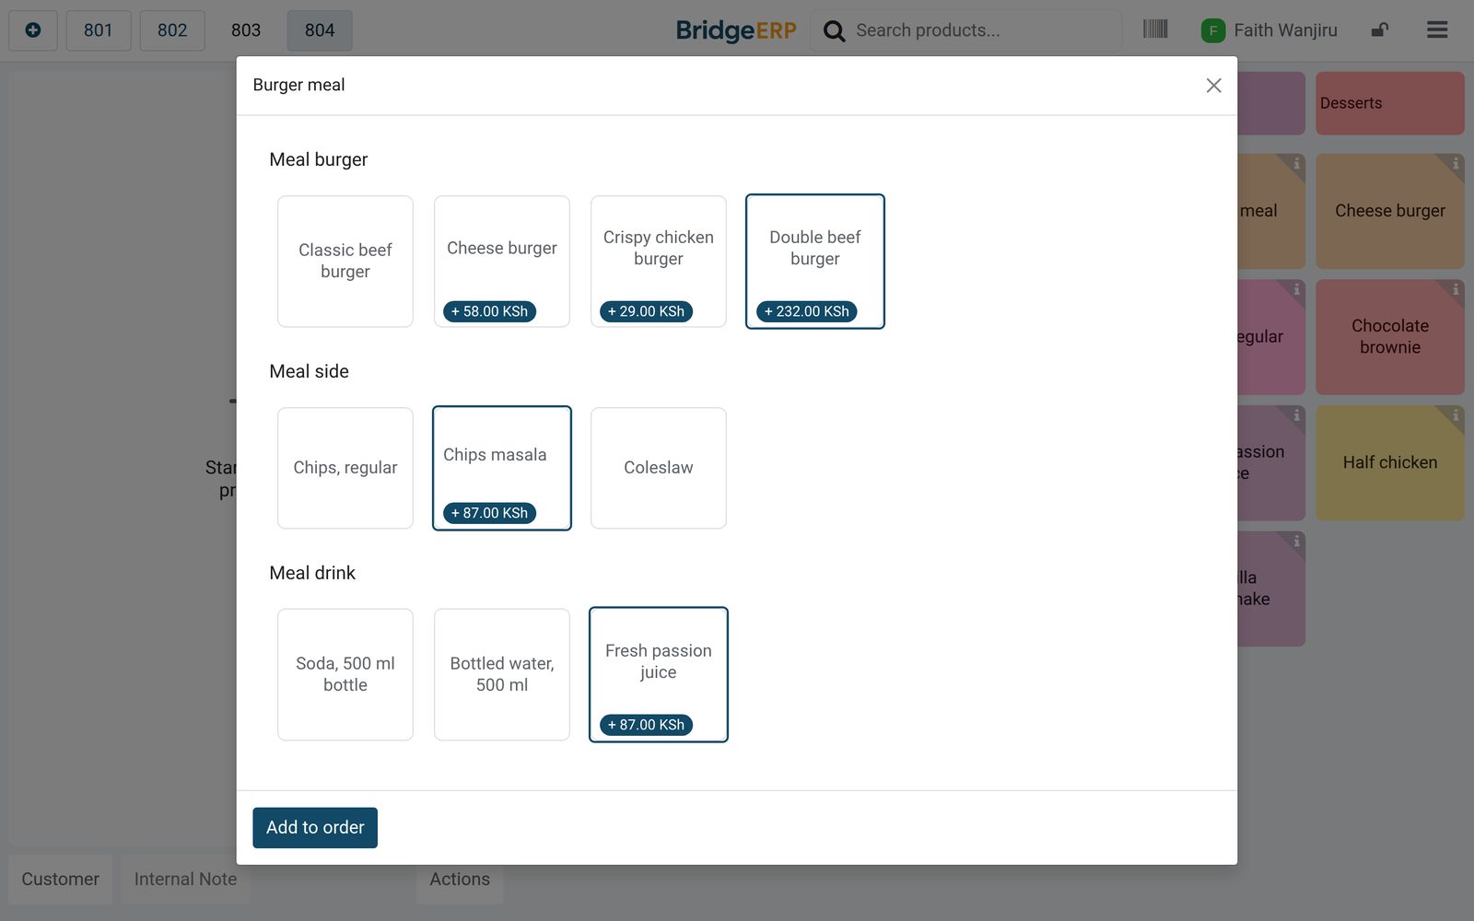Switch to order tab 803
Viewport: 1474px width, 921px height.
(246, 30)
